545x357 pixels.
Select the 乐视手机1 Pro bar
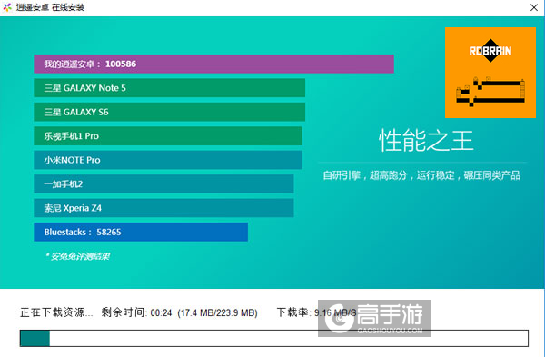(168, 136)
